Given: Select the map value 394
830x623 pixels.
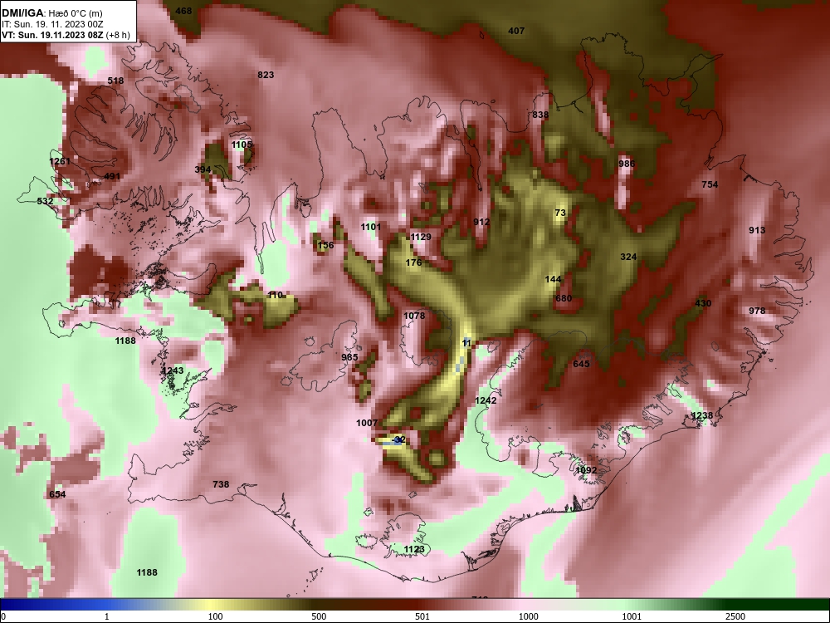Looking at the screenshot, I should click(x=203, y=169).
